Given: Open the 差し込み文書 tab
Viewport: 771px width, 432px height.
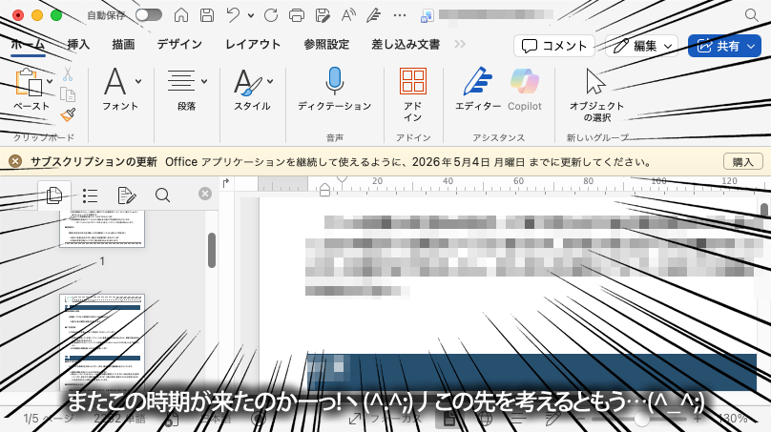Looking at the screenshot, I should pos(406,45).
